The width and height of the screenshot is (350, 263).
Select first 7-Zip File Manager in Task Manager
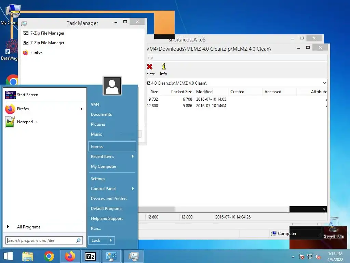(x=43, y=33)
